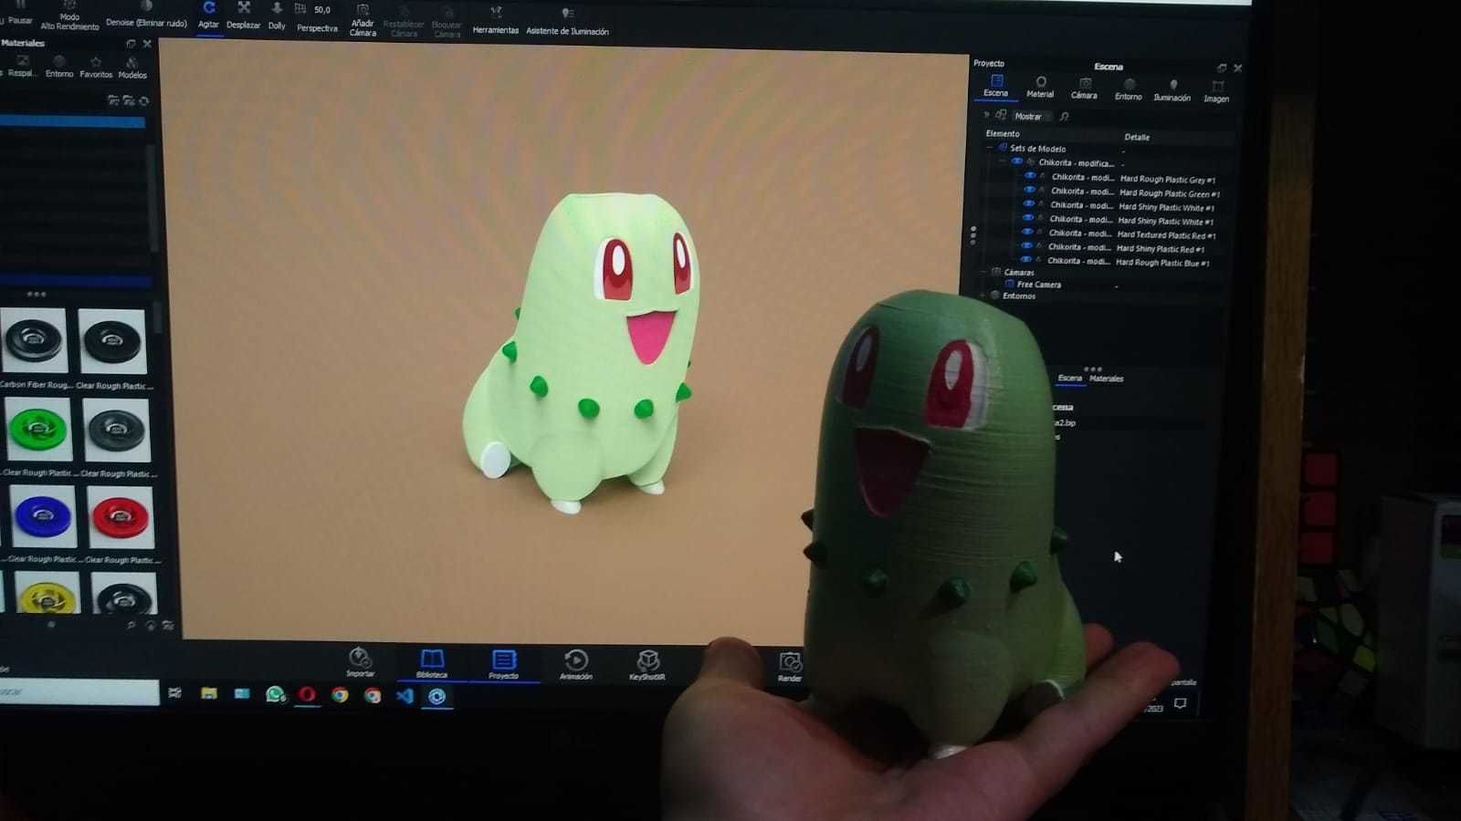1461x821 pixels.
Task: Toggle the Biblioteca library panel
Action: click(432, 663)
